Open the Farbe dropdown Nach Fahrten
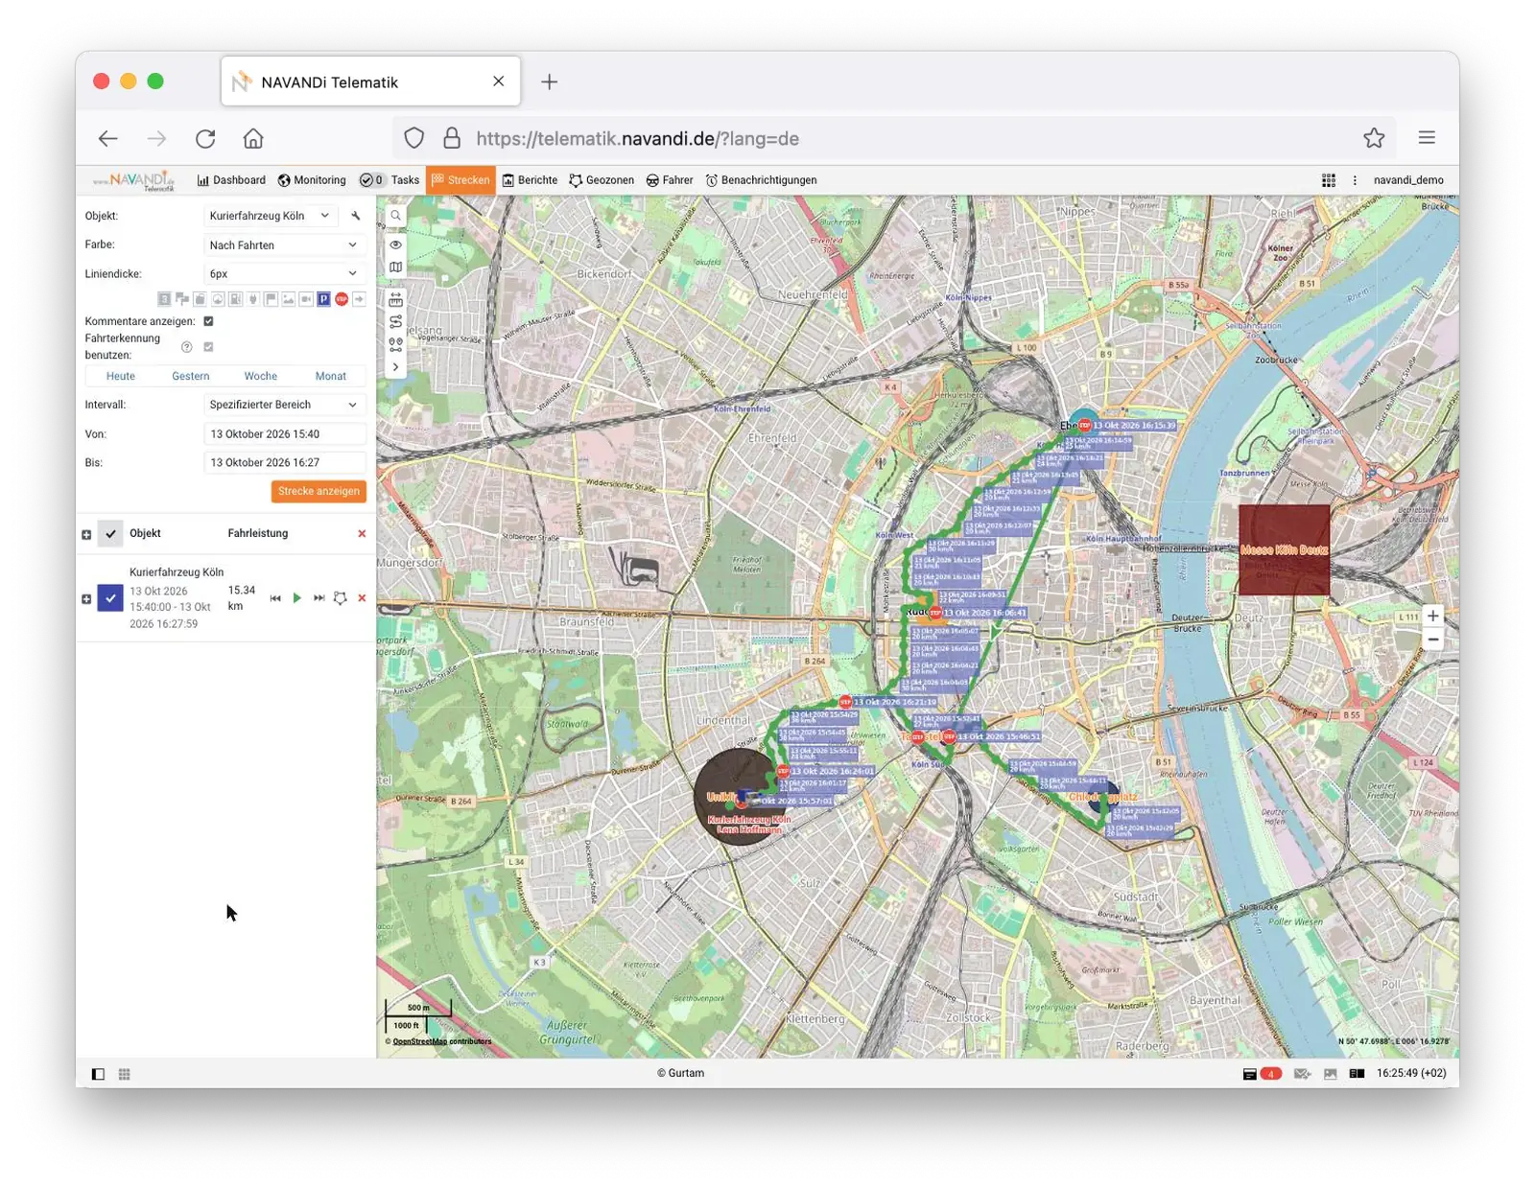This screenshot has height=1188, width=1535. [284, 245]
